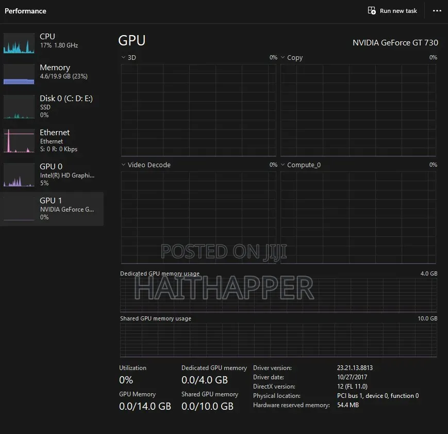Image resolution: width=448 pixels, height=434 pixels.
Task: Select the Disk 0 activity mini graph
Action: pyautogui.click(x=19, y=107)
